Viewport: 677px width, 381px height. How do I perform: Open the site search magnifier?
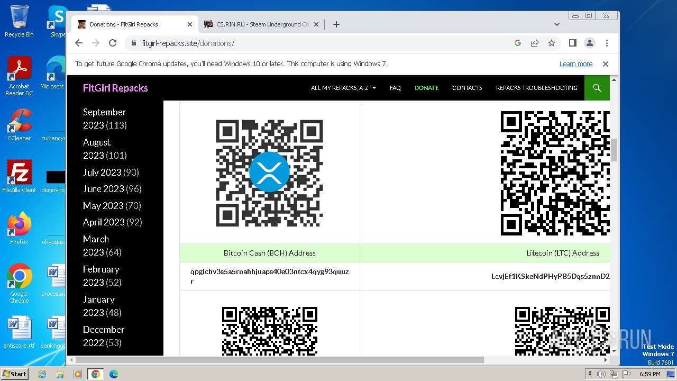coord(597,88)
